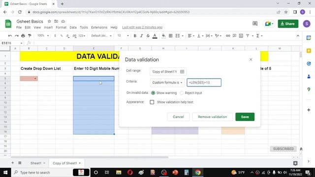The image size is (315, 177).
Task: Click the Redo icon in toolbar
Action: click(16, 36)
